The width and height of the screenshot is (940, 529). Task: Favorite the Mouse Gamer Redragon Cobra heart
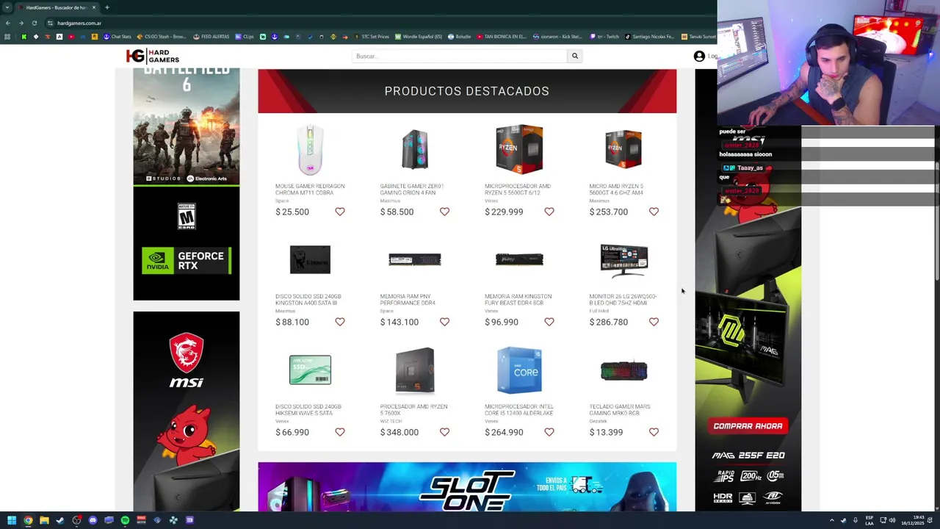click(340, 212)
